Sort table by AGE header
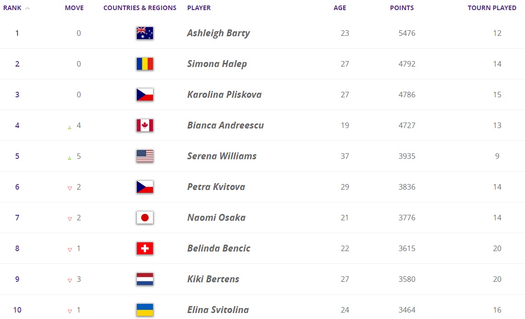525x319 pixels. click(x=340, y=8)
